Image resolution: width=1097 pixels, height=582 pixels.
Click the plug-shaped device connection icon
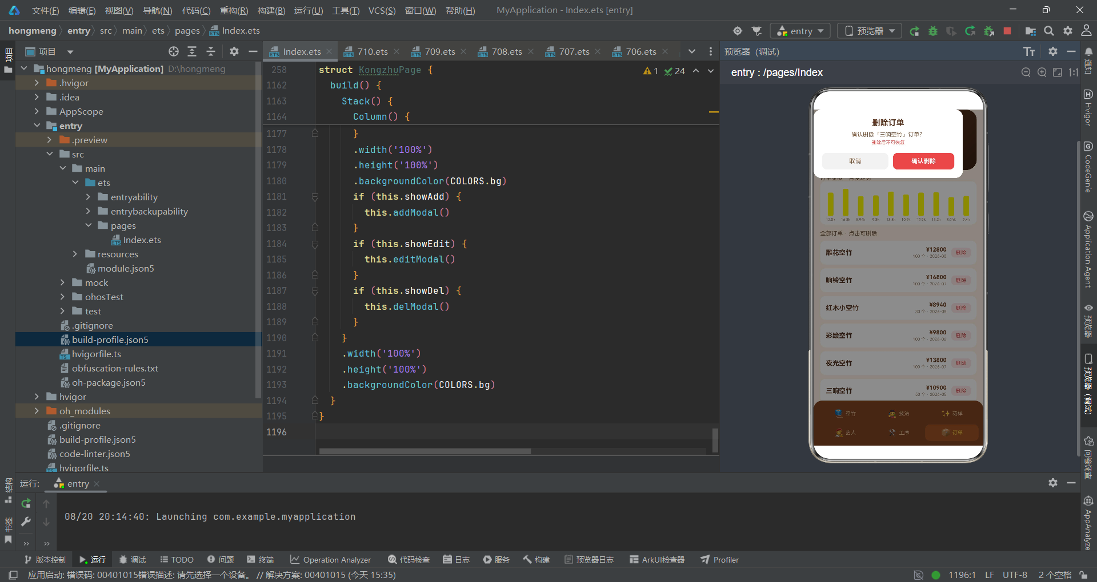pyautogui.click(x=756, y=31)
